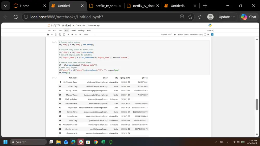Switch to the Home browser tab
The image size is (260, 146).
click(x=30, y=6)
